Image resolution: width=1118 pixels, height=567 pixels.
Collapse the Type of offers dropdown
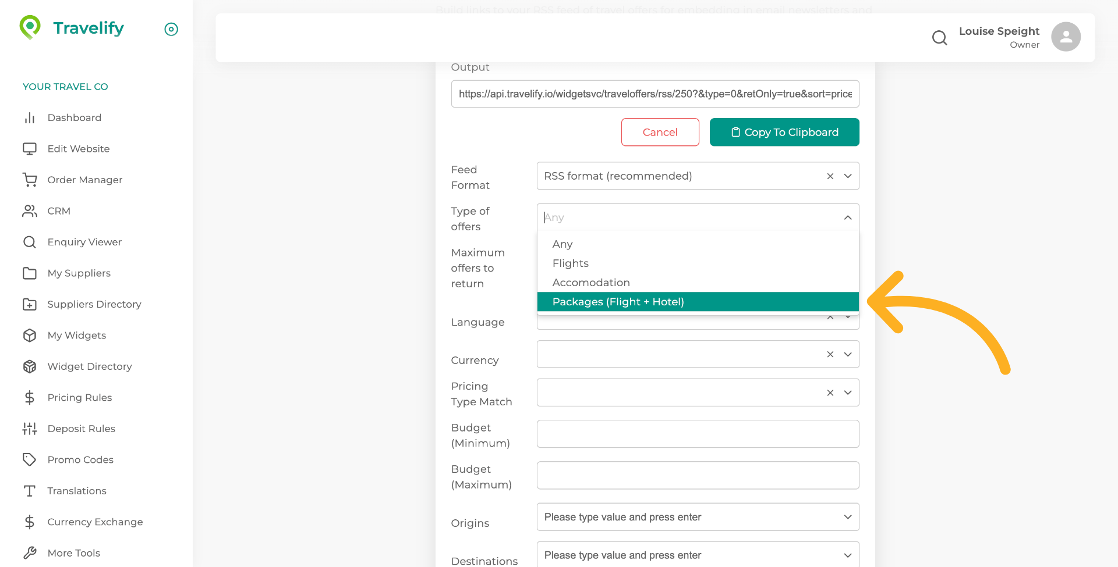tap(848, 217)
